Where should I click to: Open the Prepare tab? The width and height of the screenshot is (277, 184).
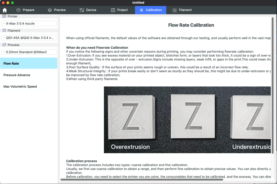[25, 10]
